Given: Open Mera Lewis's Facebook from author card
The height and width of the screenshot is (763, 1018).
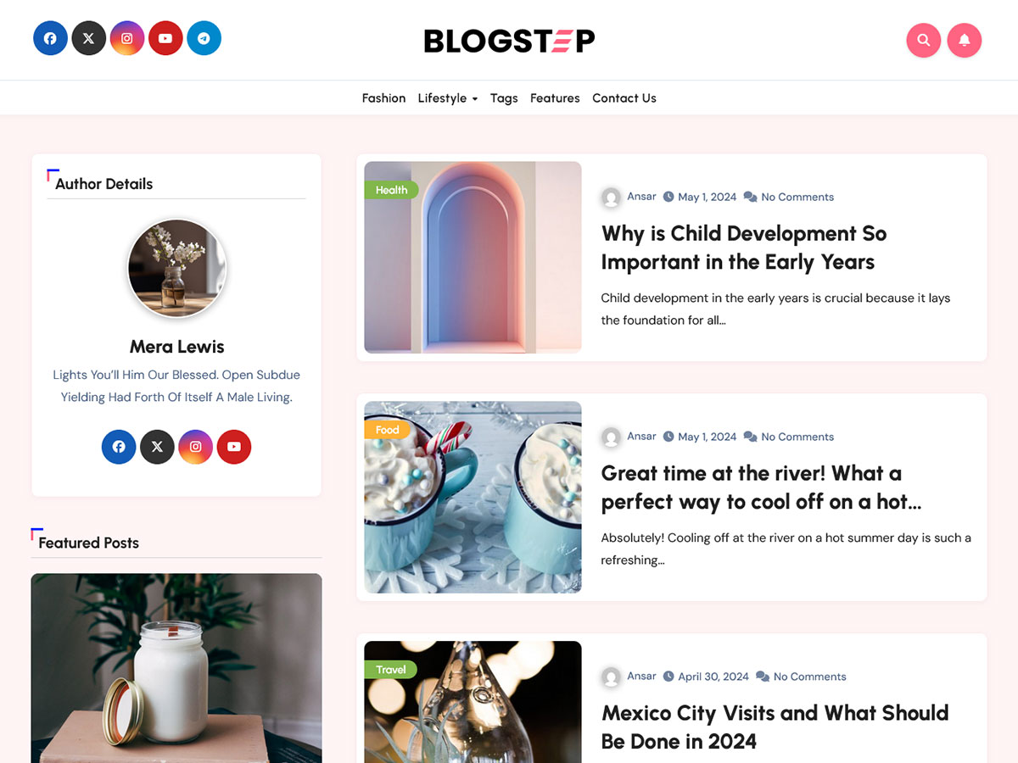Looking at the screenshot, I should click(x=119, y=447).
